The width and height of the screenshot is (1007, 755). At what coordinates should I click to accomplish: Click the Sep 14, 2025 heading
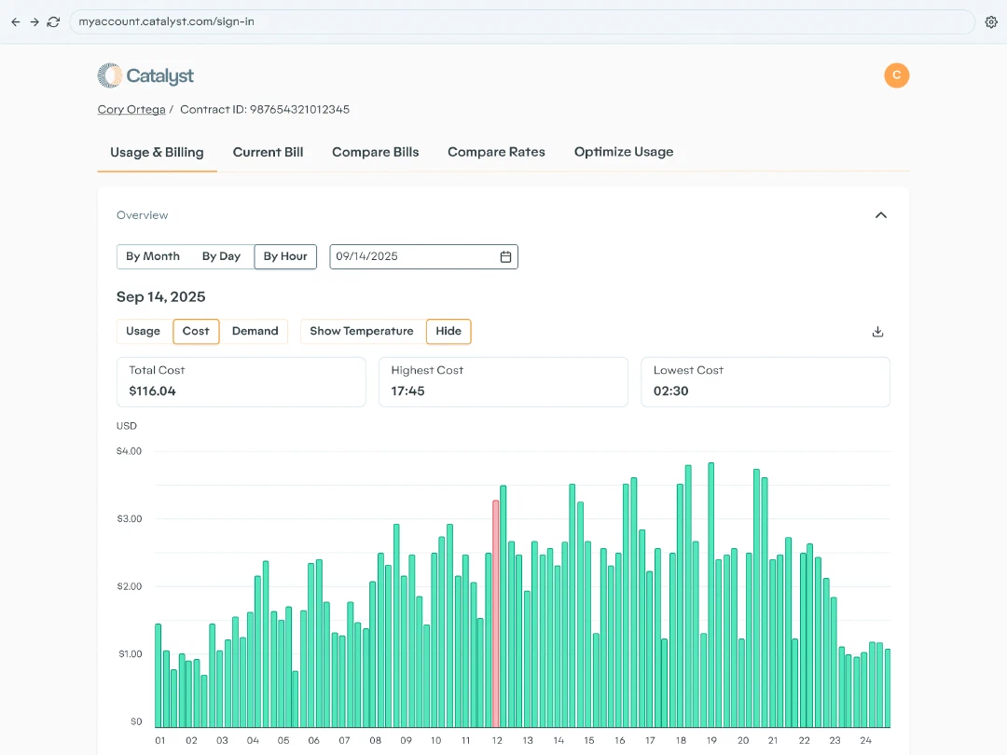160,296
